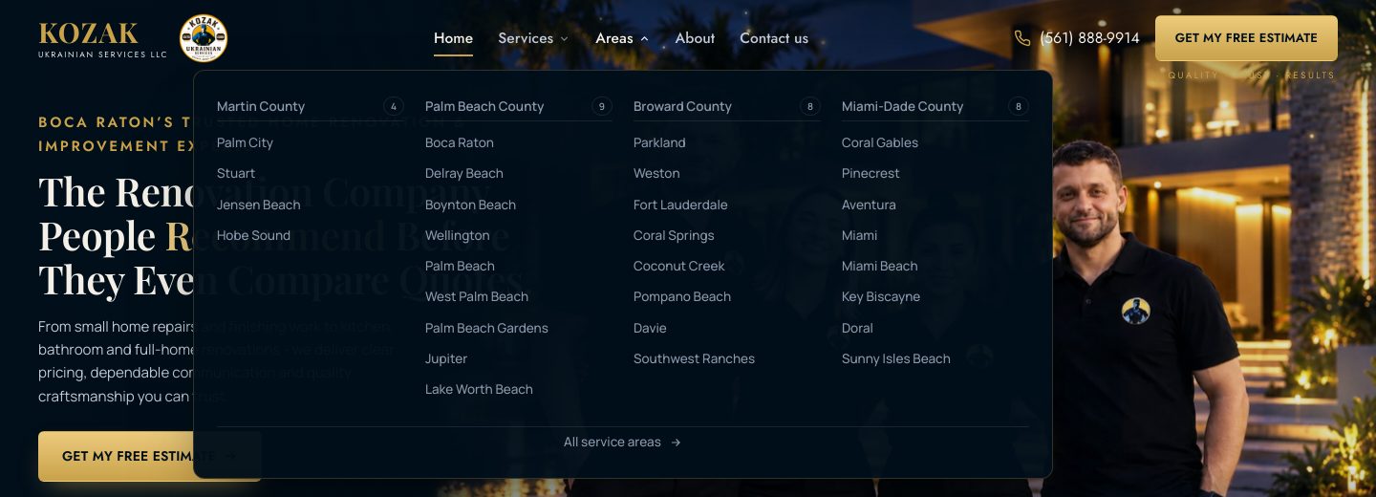The width and height of the screenshot is (1376, 497).
Task: Choose Fort Lauderdale area
Action: pos(680,205)
